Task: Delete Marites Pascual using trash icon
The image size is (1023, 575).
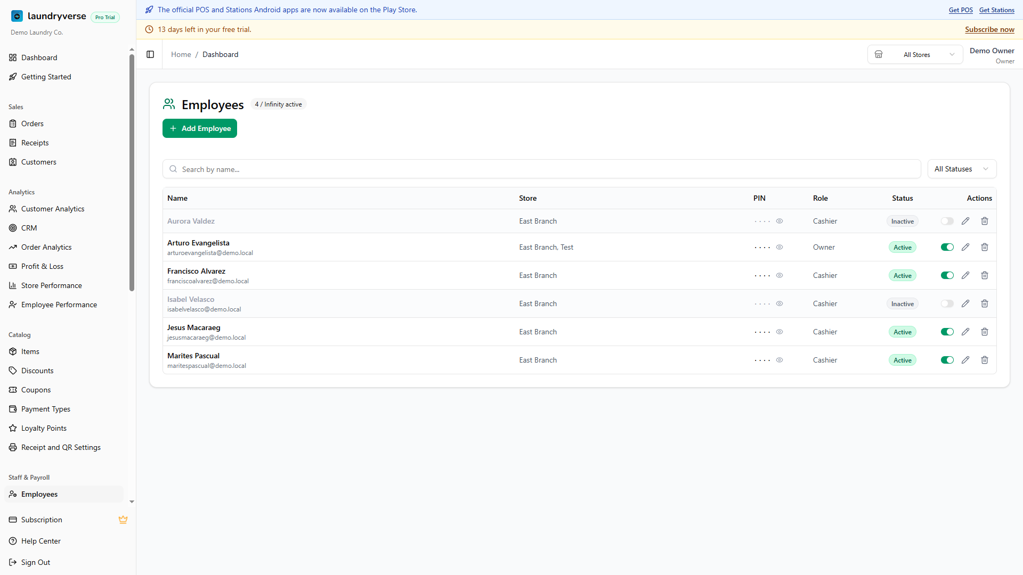Action: point(985,360)
